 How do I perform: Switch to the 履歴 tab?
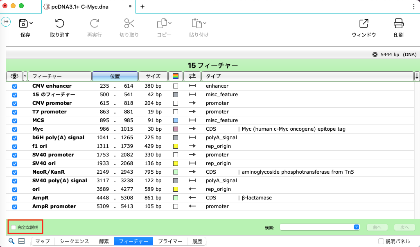coord(196,241)
